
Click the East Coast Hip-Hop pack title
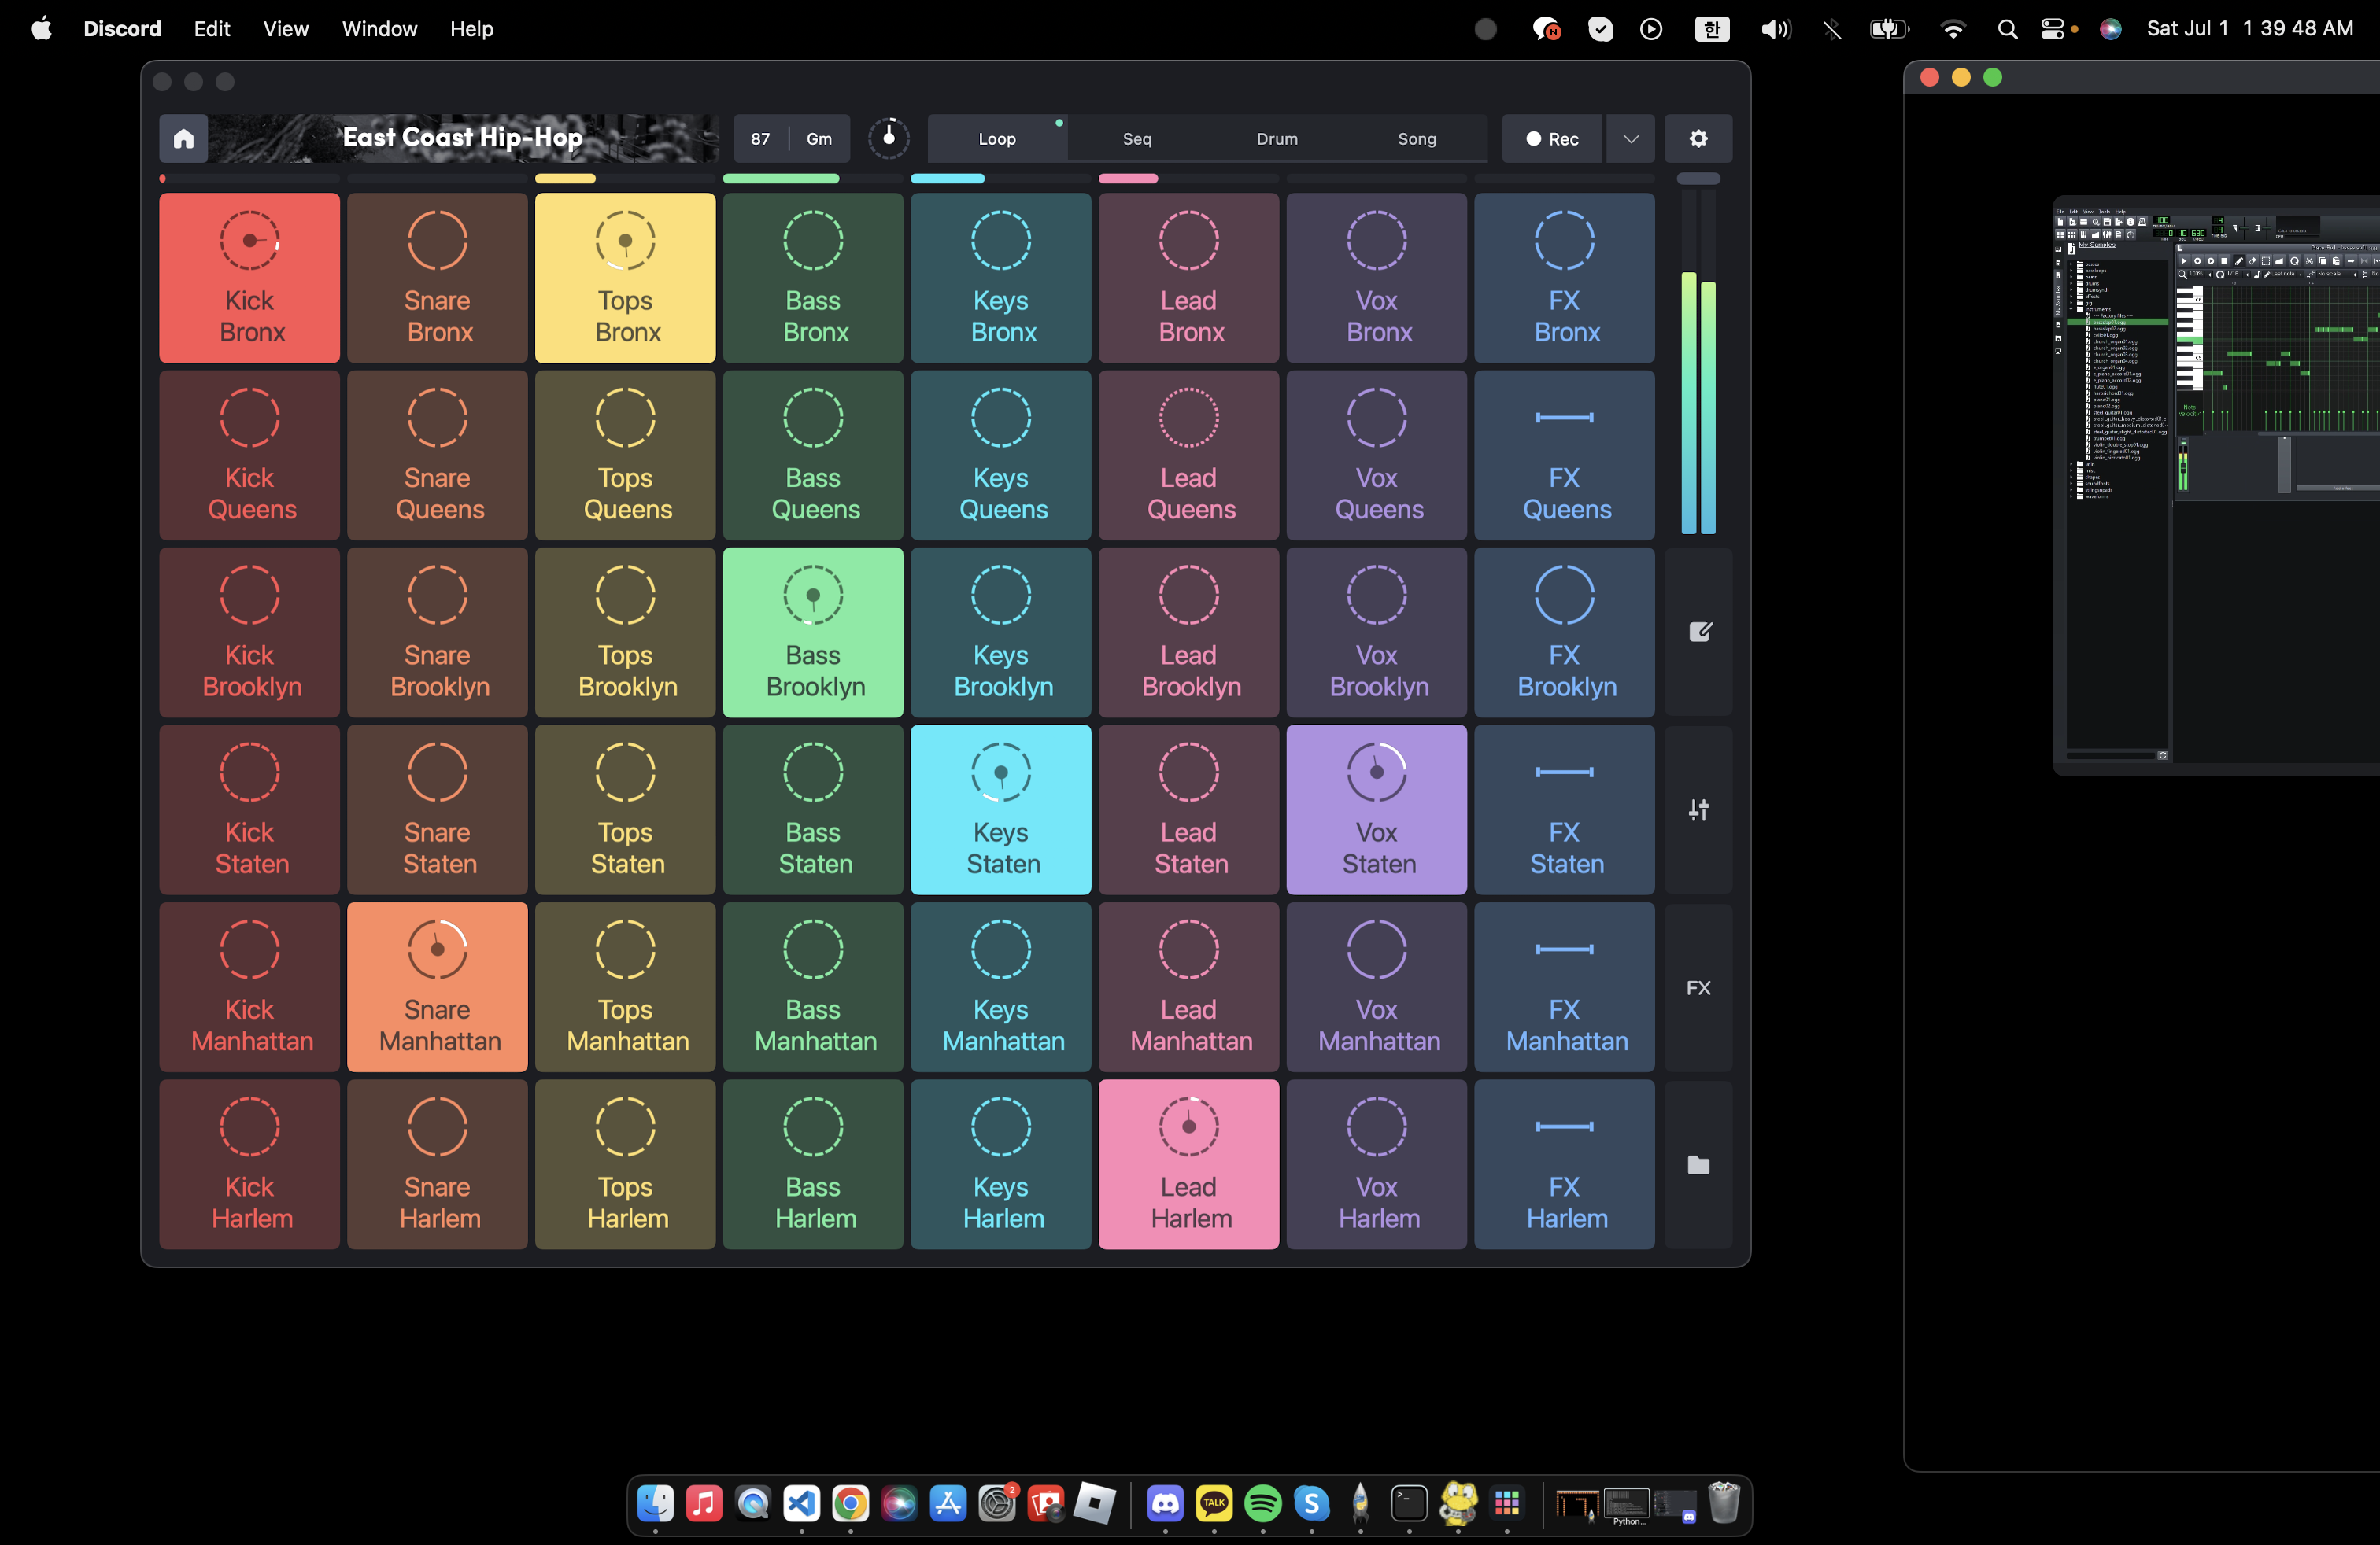point(462,138)
